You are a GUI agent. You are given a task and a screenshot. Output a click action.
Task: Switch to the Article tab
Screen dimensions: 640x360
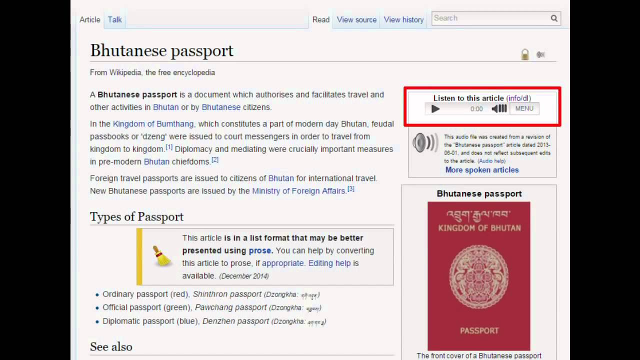(90, 19)
